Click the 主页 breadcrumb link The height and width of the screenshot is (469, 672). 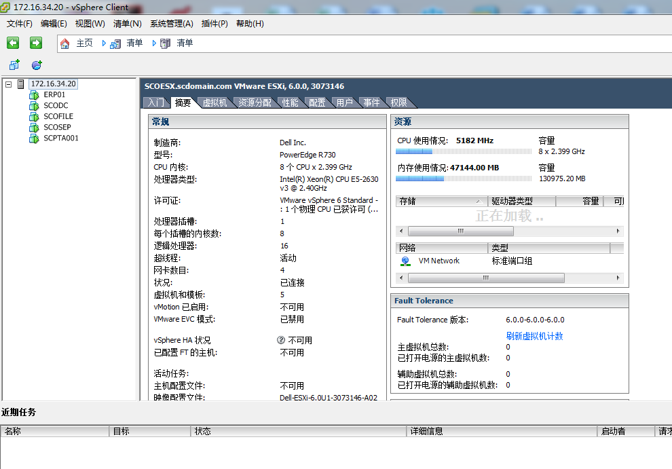[84, 43]
